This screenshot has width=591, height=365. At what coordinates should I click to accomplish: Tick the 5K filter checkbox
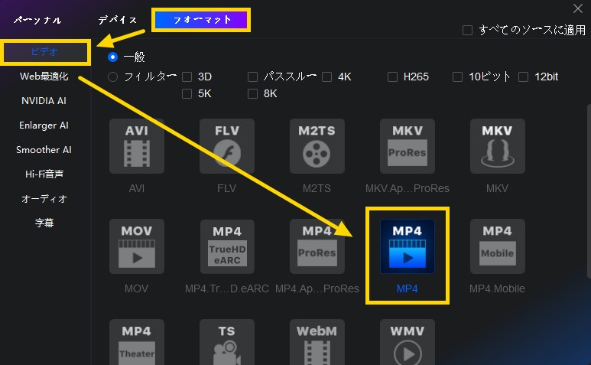[187, 93]
